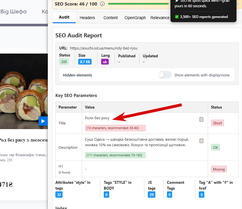Viewport: 242px width, 209px height.
Task: Copy the Title value with clipboard icon
Action: (x=201, y=119)
